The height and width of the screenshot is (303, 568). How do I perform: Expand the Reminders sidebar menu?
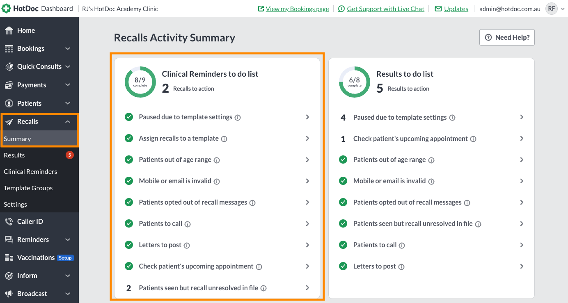click(68, 239)
